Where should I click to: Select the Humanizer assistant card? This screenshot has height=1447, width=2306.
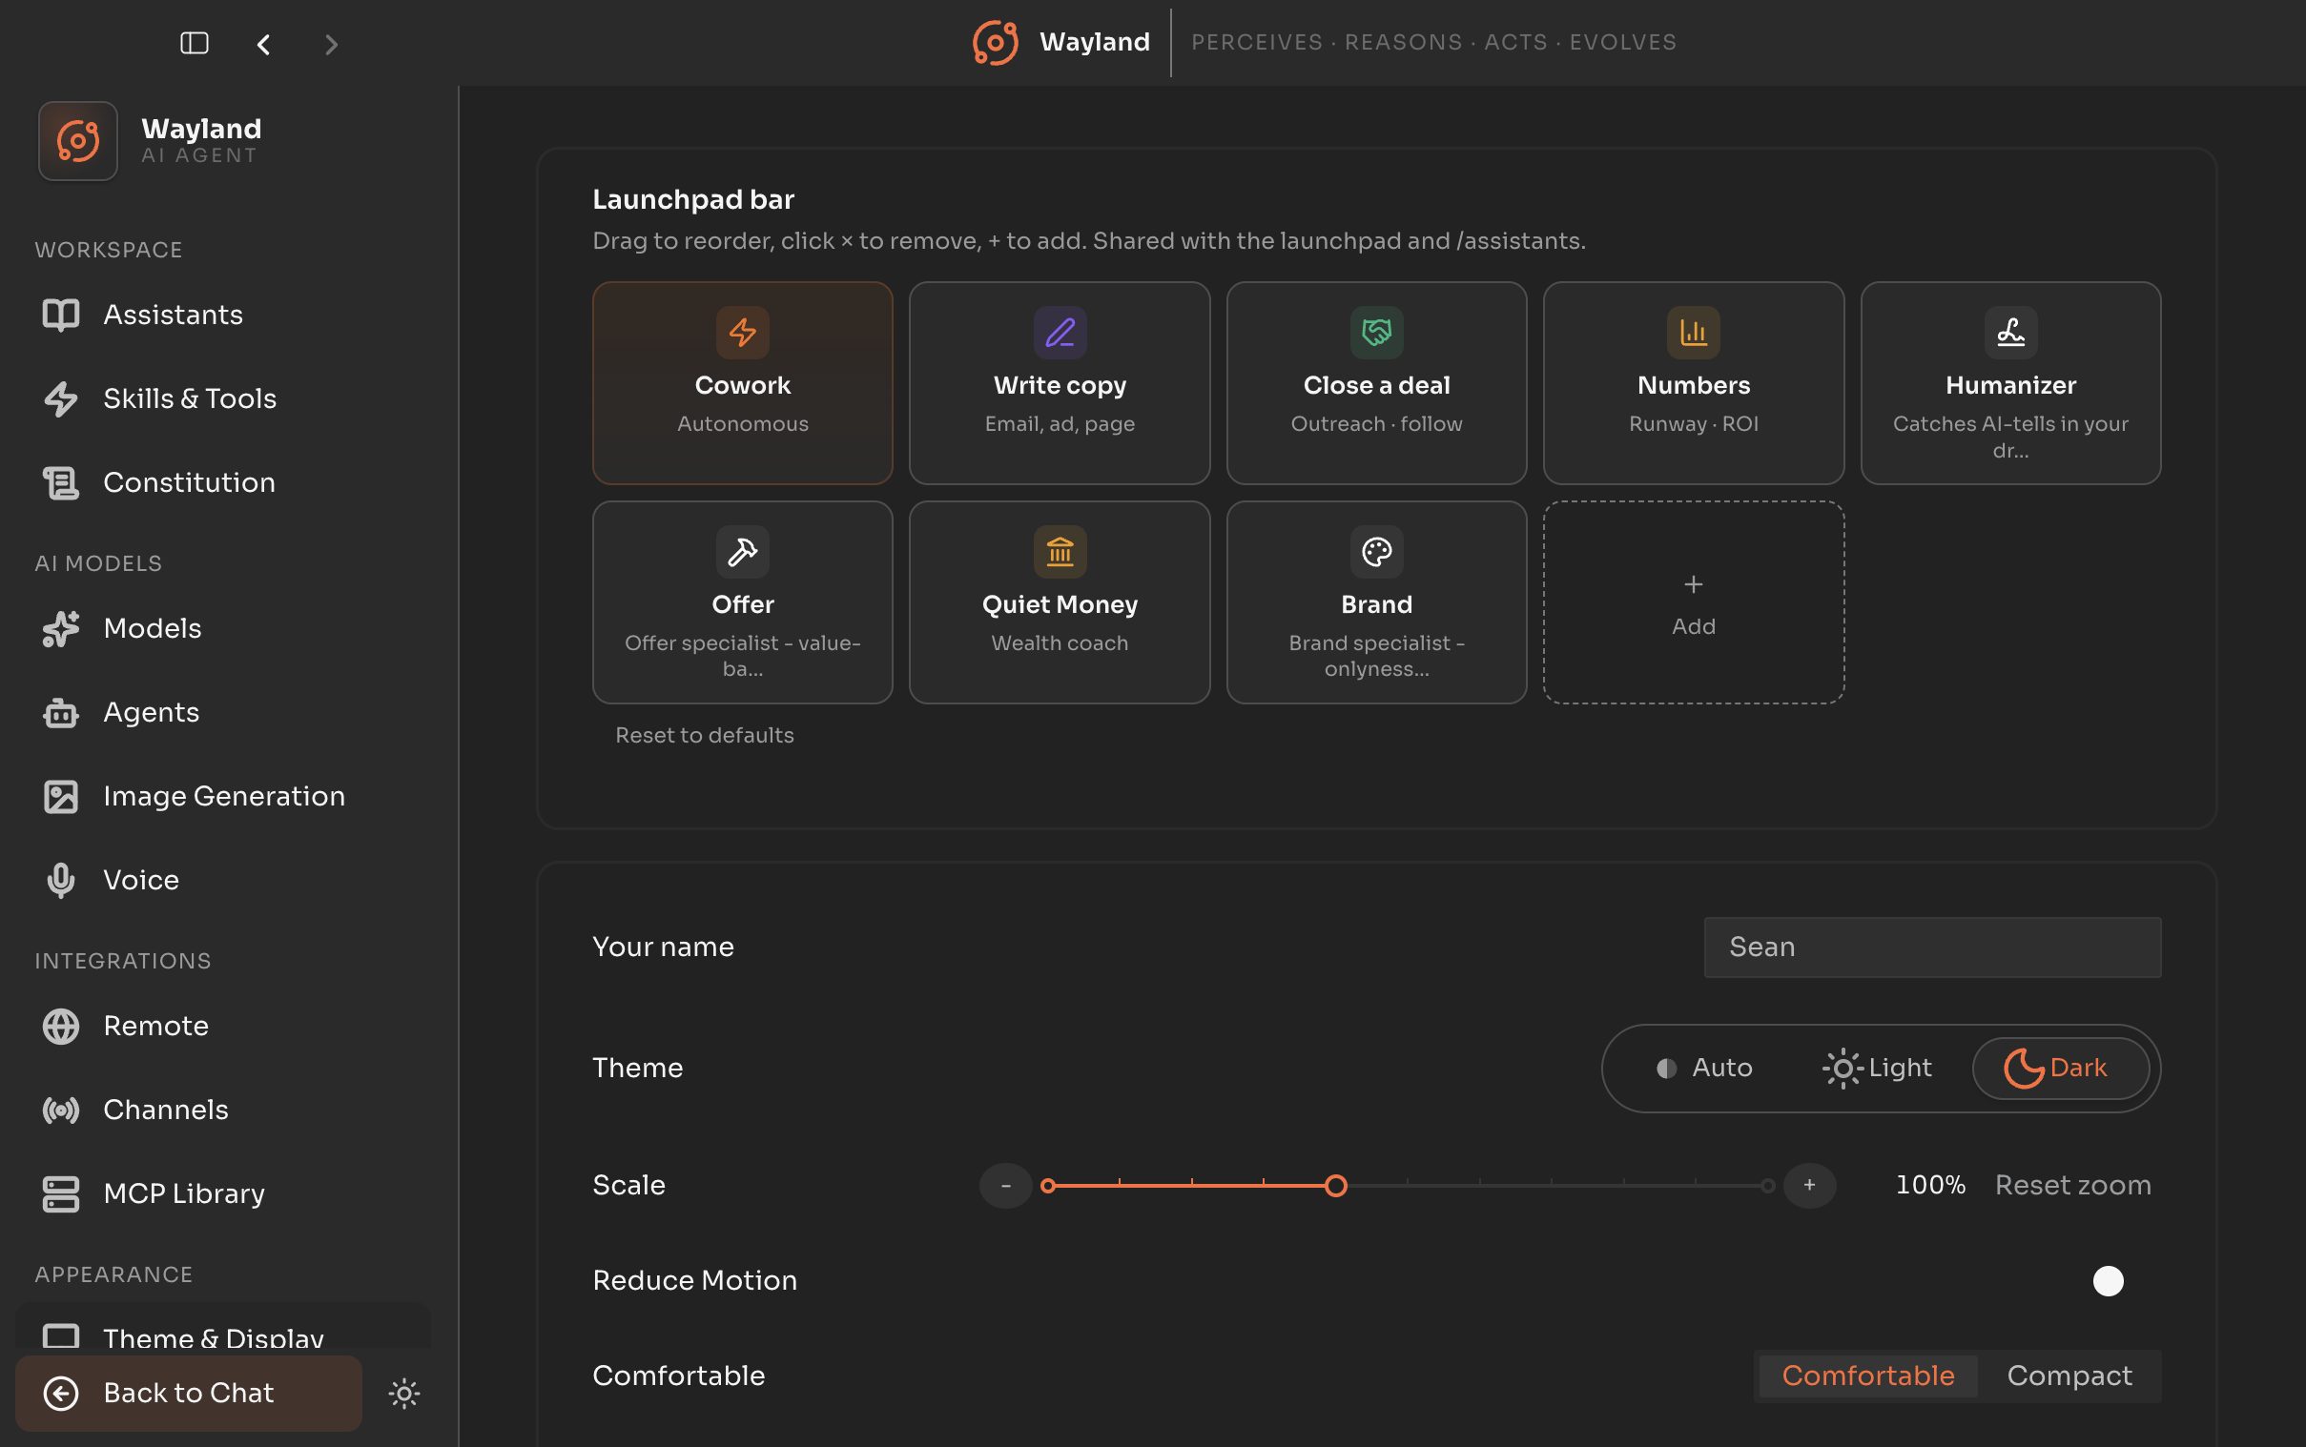[2010, 383]
